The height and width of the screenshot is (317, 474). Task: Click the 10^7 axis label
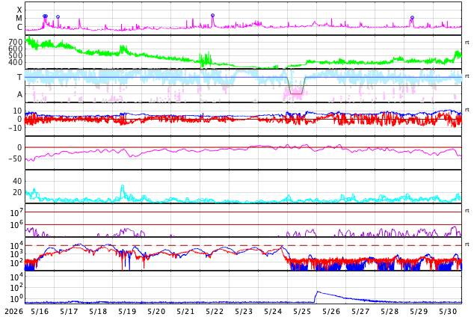tap(16, 212)
